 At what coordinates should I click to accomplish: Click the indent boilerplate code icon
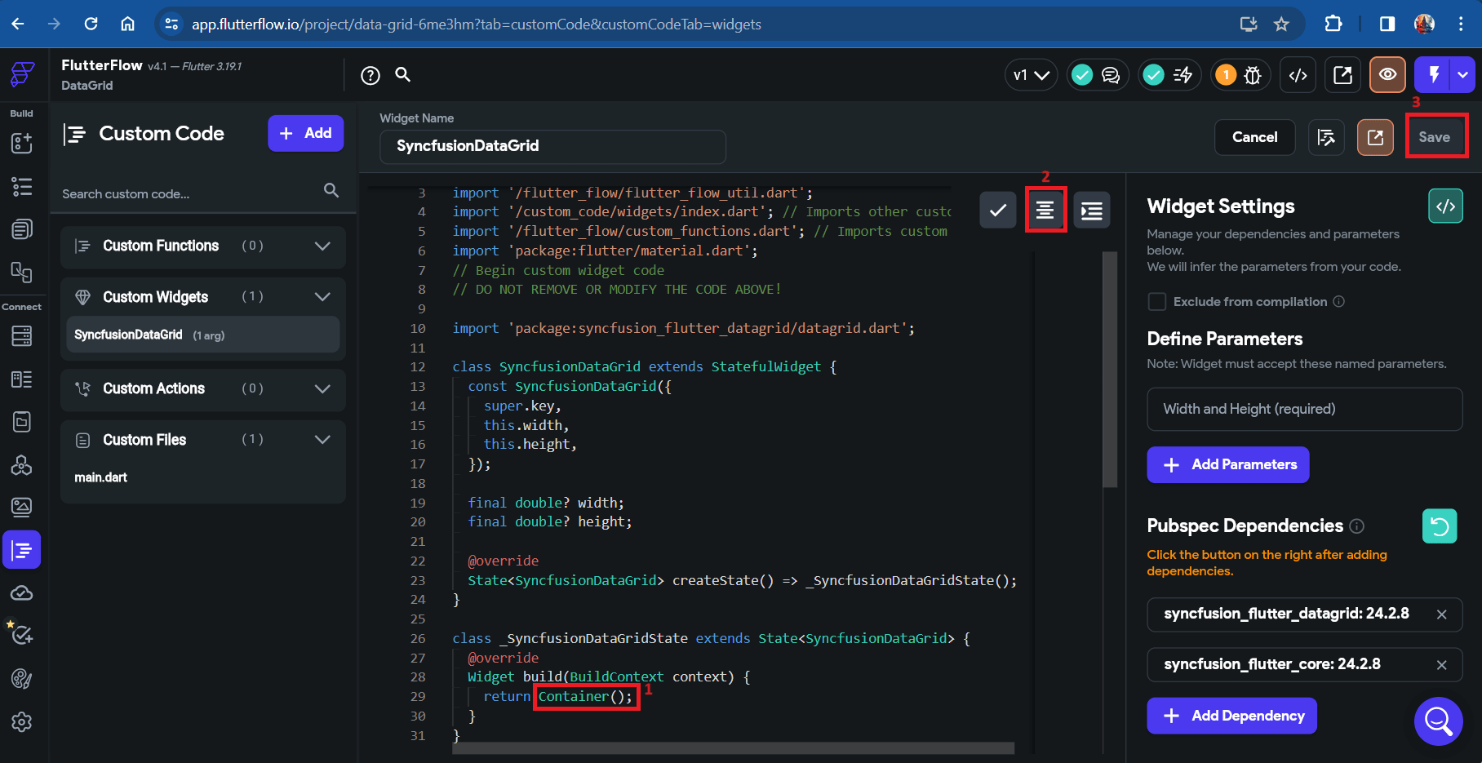tap(1092, 211)
